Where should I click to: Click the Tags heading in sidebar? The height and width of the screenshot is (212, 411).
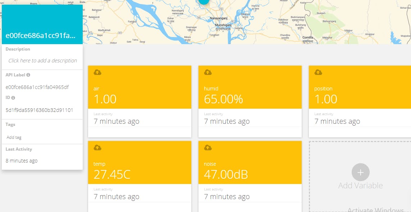click(x=10, y=124)
